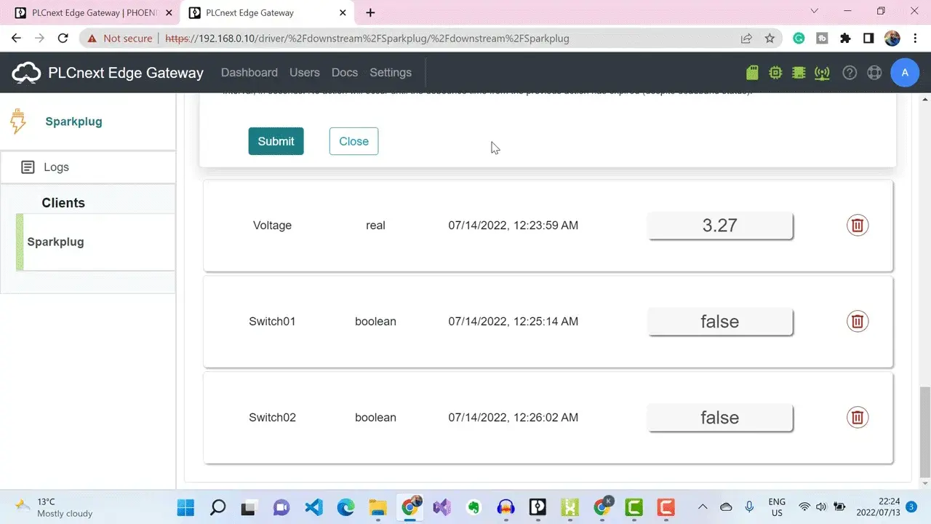931x524 pixels.
Task: Open File Explorer from the taskbar
Action: tap(377, 507)
